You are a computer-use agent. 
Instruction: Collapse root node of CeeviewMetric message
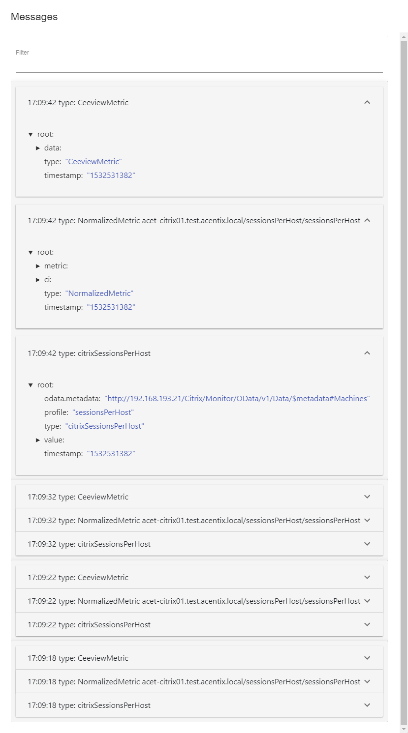(31, 134)
